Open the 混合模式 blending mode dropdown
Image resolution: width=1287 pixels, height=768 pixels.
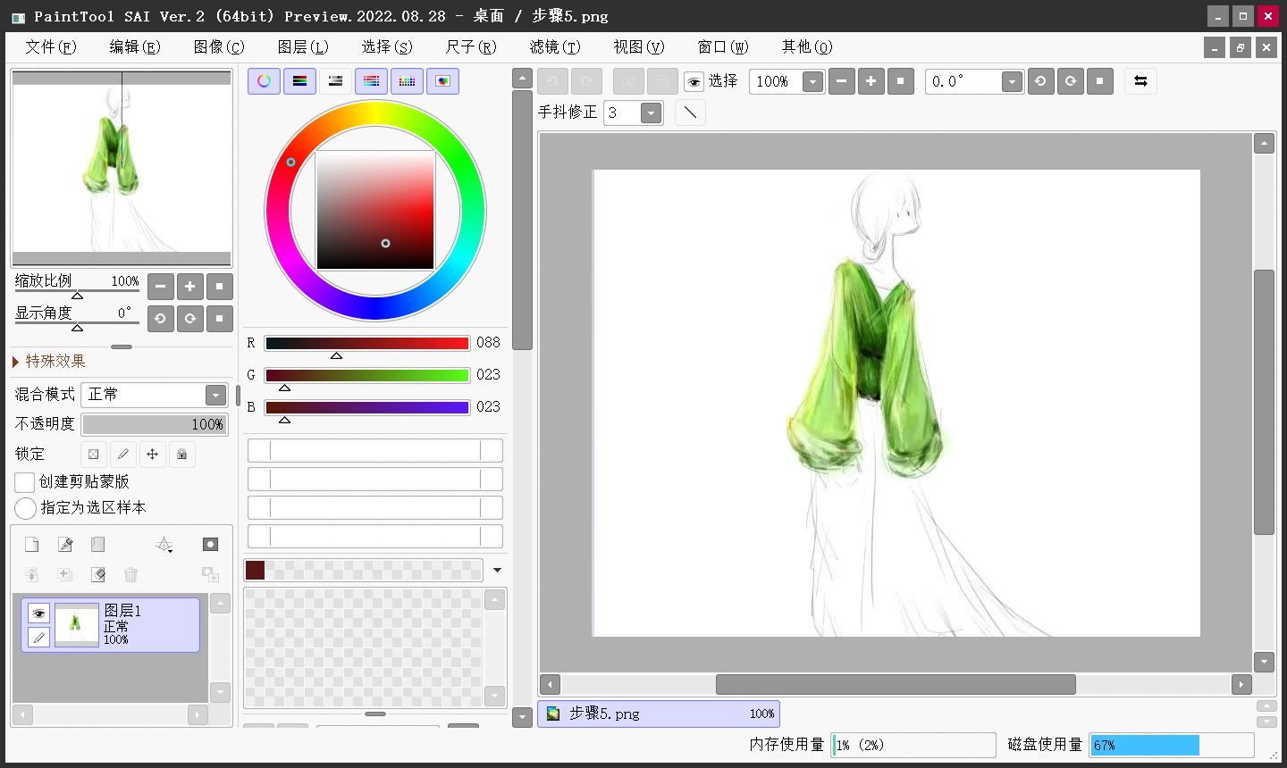click(x=215, y=395)
